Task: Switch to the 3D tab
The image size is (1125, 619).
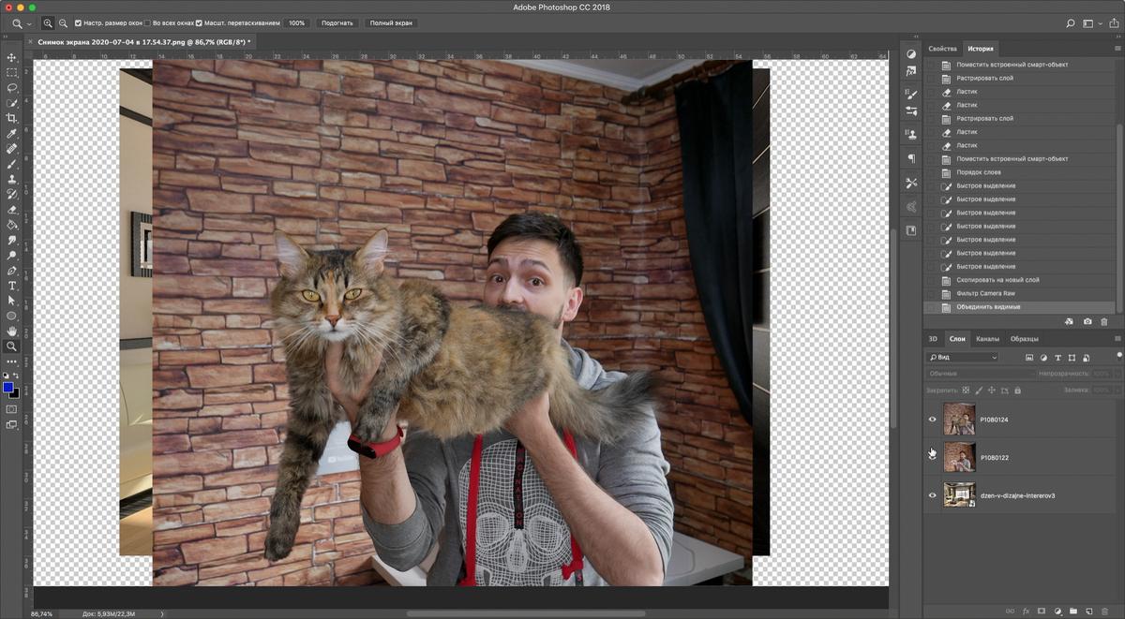Action: (933, 339)
